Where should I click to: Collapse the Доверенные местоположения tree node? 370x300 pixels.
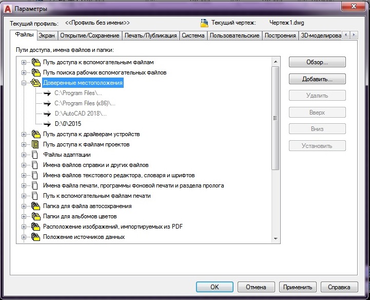[x=24, y=83]
